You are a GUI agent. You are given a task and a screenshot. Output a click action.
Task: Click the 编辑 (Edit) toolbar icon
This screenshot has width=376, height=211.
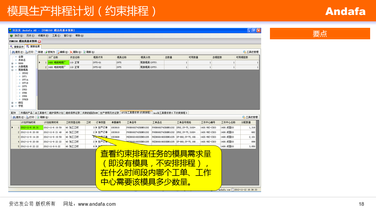(x=58, y=52)
